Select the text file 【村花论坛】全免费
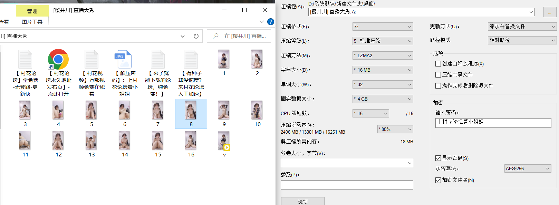Viewport: 559px width, 205px height. (x=25, y=73)
